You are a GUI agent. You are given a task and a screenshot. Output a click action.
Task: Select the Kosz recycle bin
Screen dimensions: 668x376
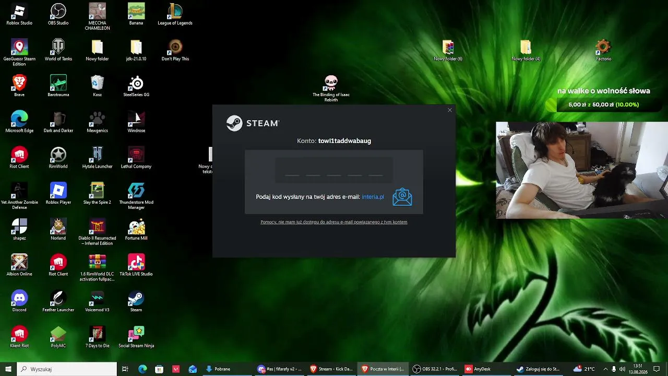click(97, 86)
